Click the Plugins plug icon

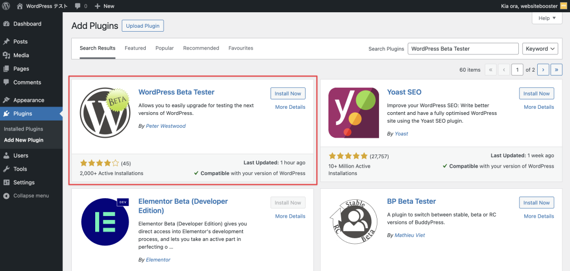[x=6, y=114]
